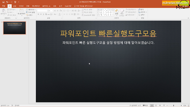Toggle strikethrough abc formatting

tap(49, 14)
